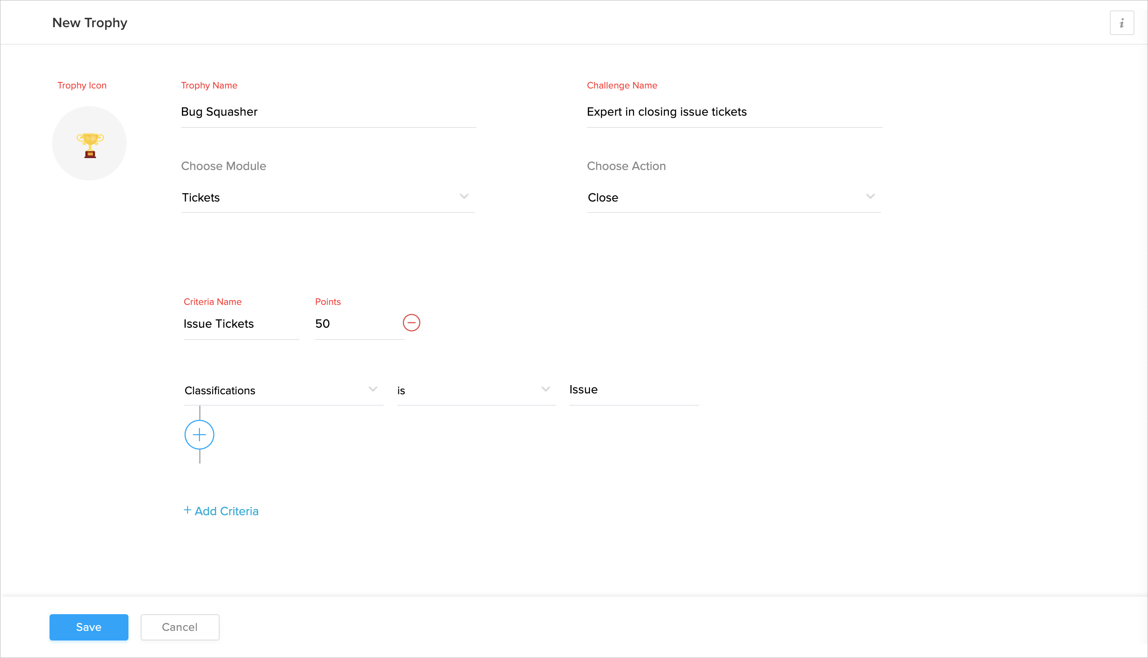Click the Add Criteria link

click(221, 511)
